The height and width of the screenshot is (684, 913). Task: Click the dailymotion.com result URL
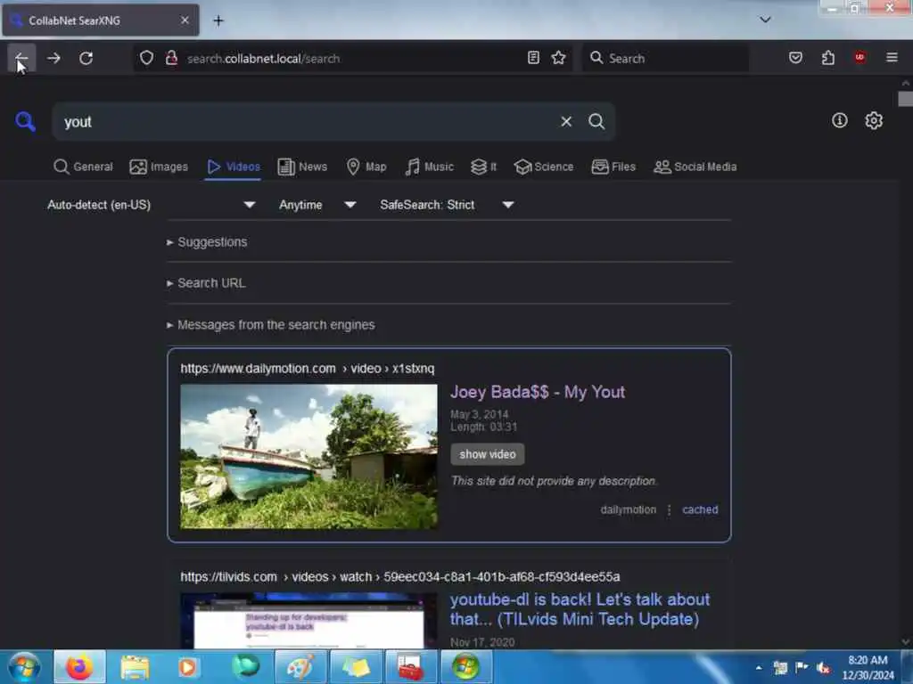tap(308, 369)
